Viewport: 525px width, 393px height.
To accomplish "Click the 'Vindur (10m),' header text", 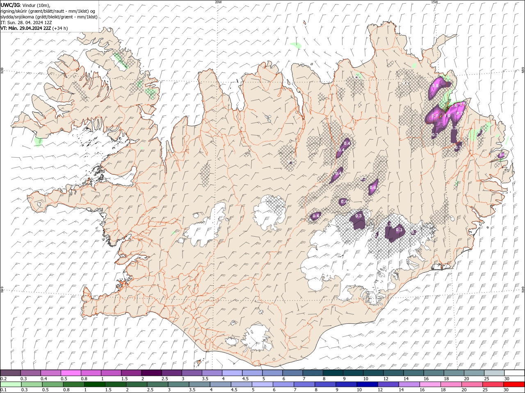I will [x=37, y=5].
